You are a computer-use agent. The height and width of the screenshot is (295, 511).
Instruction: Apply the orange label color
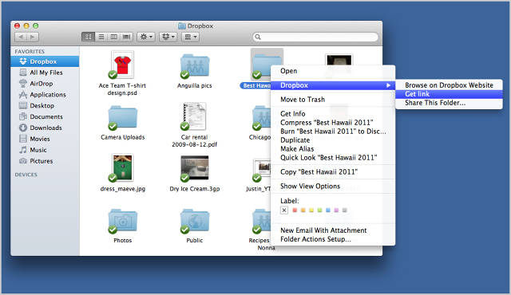point(303,210)
